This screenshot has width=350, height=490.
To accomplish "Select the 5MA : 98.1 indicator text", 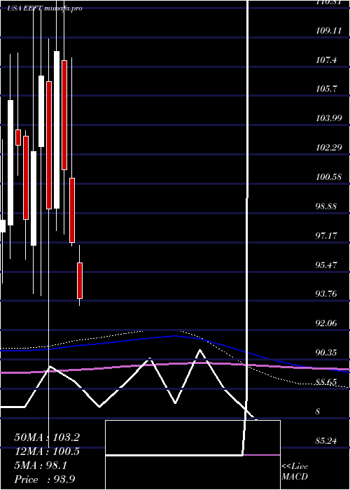I will (x=41, y=465).
